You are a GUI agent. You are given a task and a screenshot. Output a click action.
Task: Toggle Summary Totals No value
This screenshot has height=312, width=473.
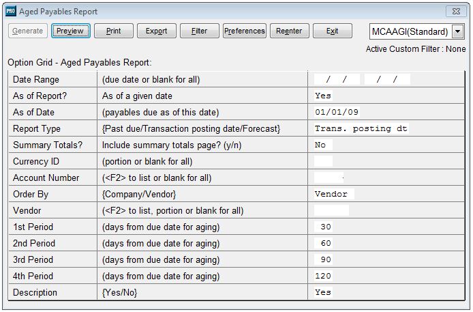pyautogui.click(x=323, y=145)
